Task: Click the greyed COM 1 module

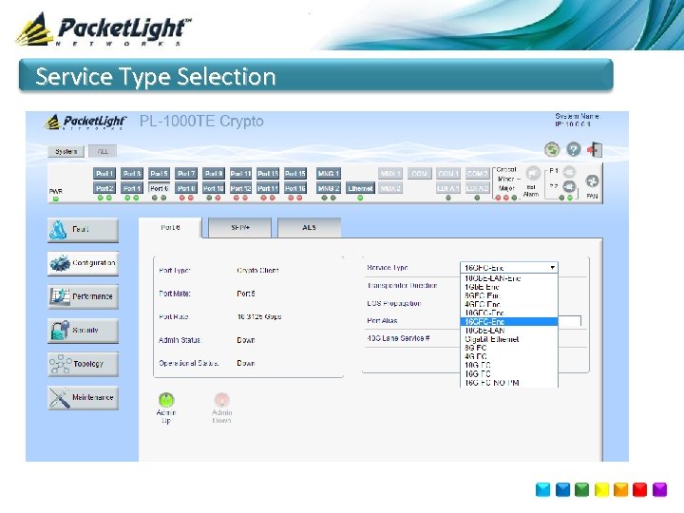Action: 448,174
